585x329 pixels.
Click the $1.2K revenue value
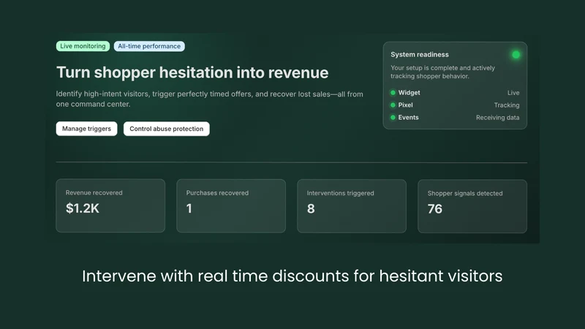click(x=83, y=208)
